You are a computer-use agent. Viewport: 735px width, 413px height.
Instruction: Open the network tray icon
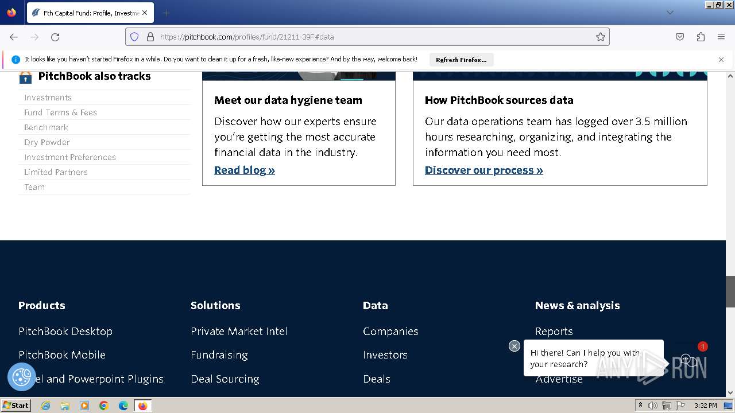pos(666,406)
